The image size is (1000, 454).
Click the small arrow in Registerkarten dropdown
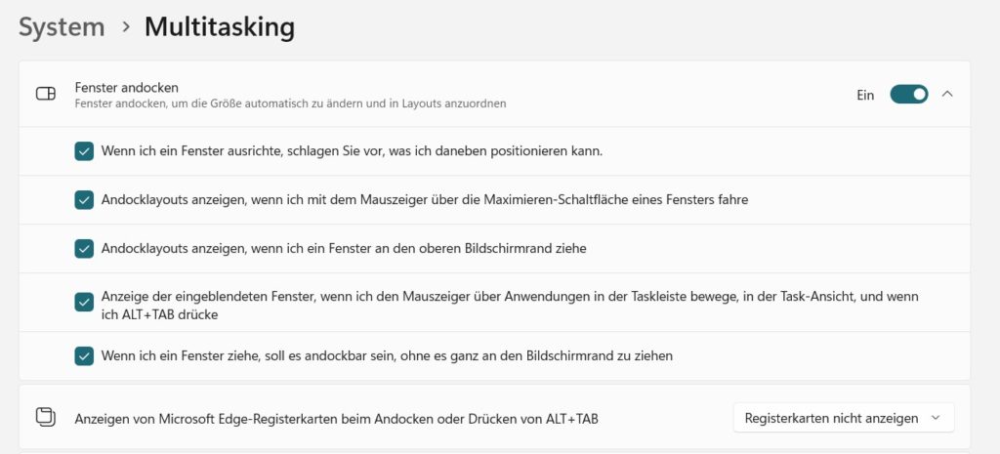936,418
